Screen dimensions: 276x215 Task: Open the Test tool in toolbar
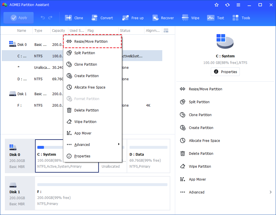[216, 18]
